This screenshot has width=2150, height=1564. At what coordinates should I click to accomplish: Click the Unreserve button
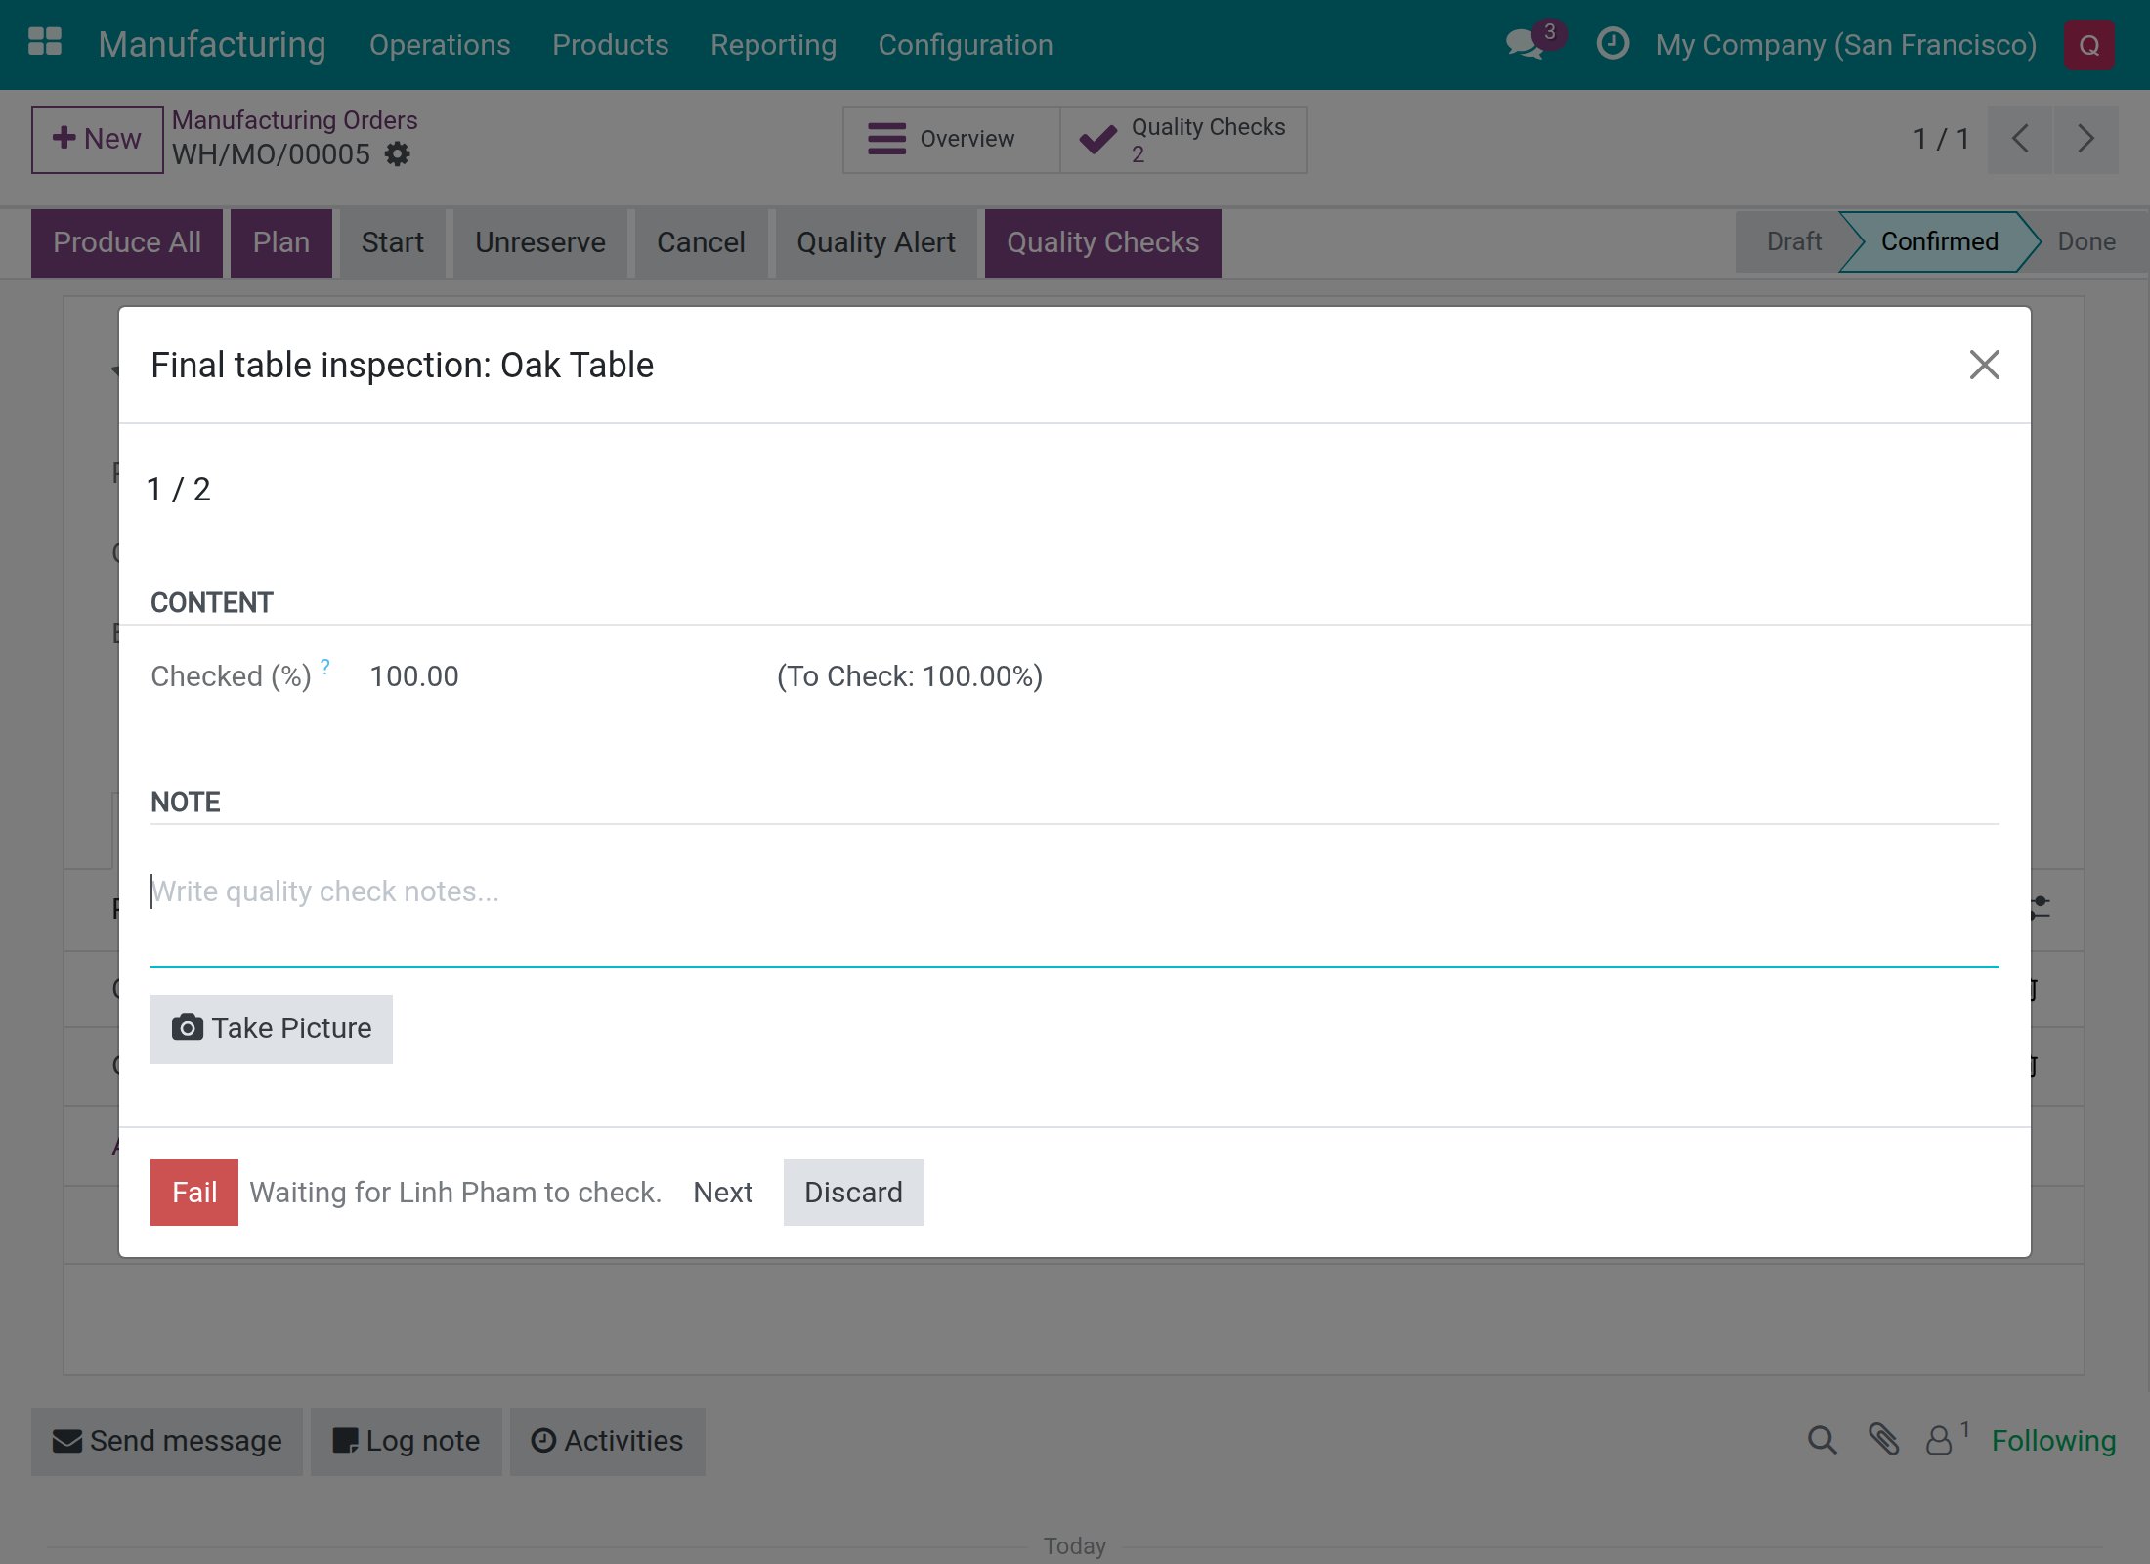[x=540, y=242]
